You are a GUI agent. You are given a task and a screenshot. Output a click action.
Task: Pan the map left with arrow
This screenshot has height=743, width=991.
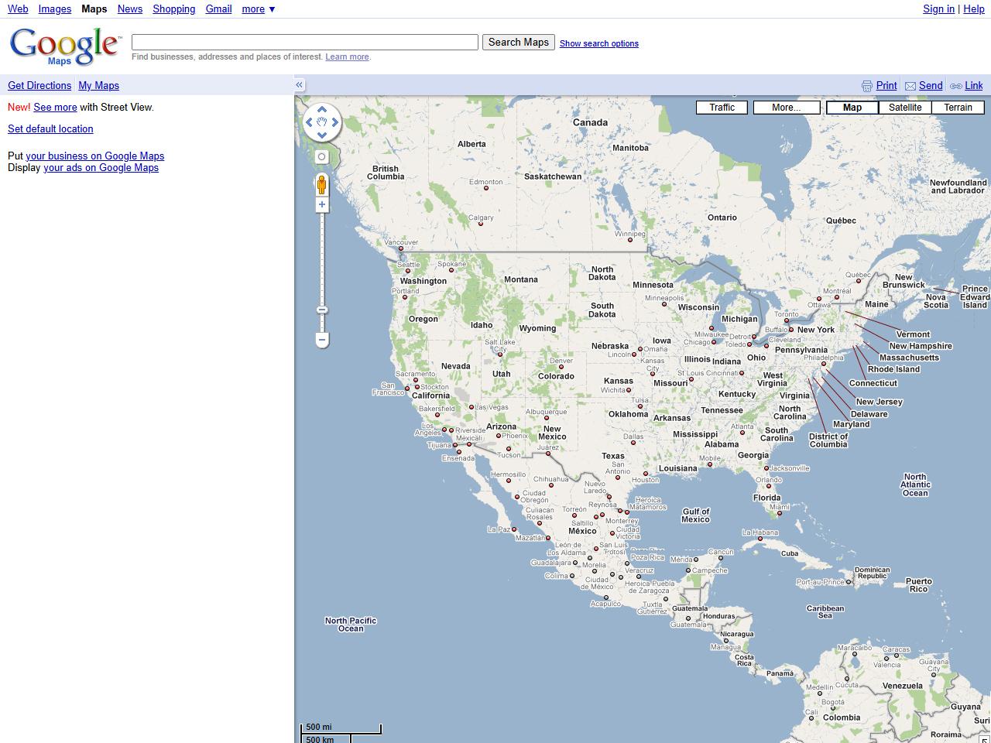point(309,122)
